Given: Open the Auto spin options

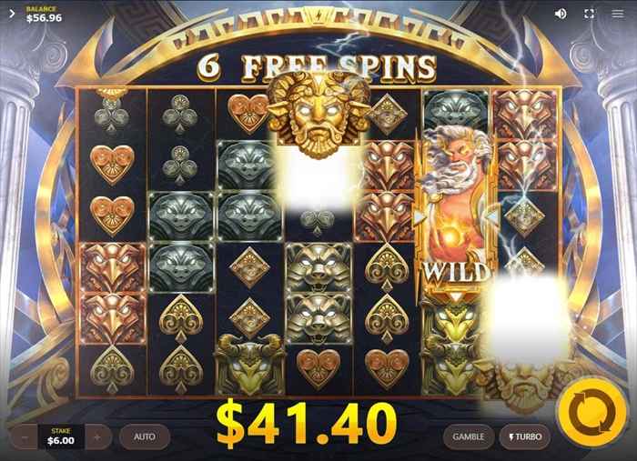Looking at the screenshot, I should 145,436.
